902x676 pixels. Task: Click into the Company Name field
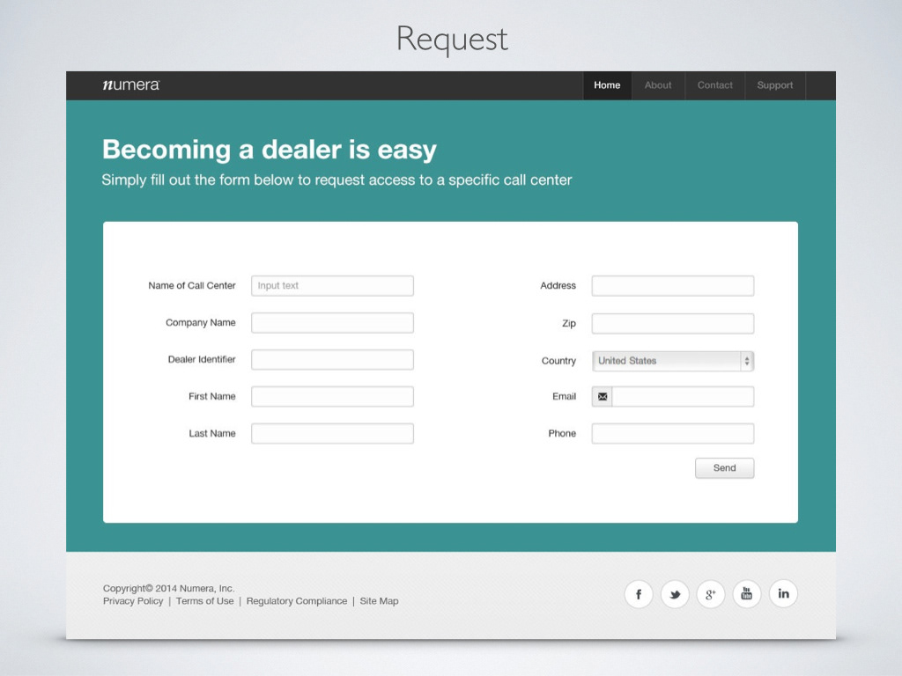[x=332, y=322]
